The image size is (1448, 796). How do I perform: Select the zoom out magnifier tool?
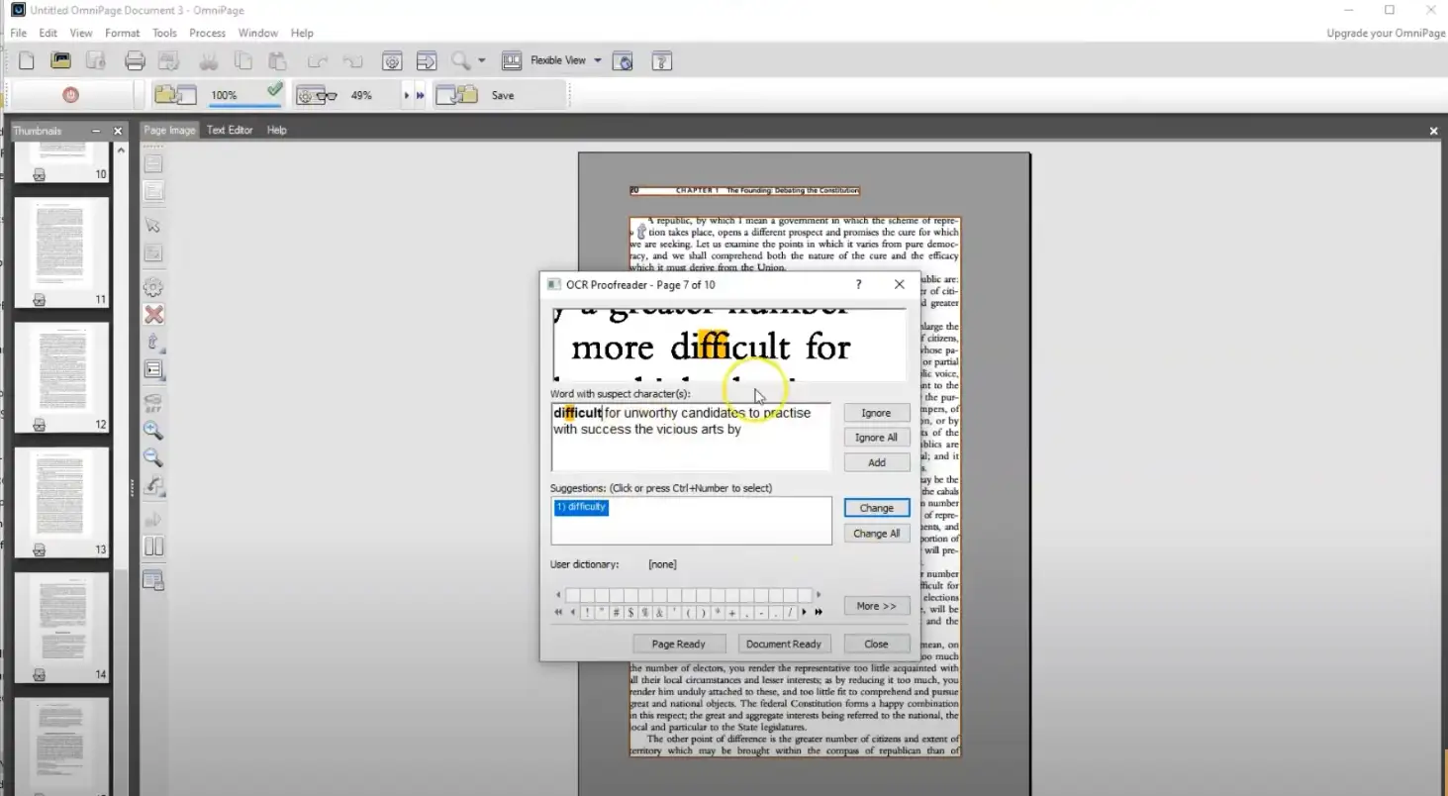tap(153, 457)
